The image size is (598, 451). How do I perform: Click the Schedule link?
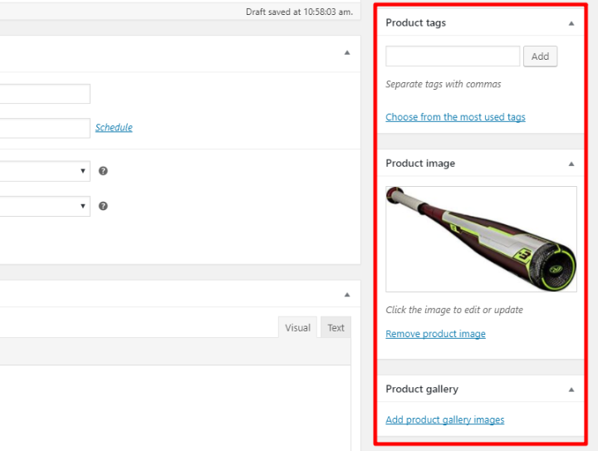(114, 127)
